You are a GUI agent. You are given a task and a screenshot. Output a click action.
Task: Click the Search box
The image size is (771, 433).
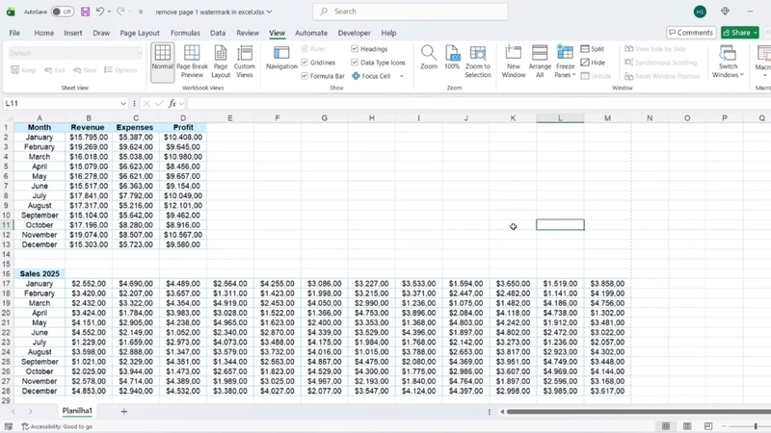coord(411,12)
